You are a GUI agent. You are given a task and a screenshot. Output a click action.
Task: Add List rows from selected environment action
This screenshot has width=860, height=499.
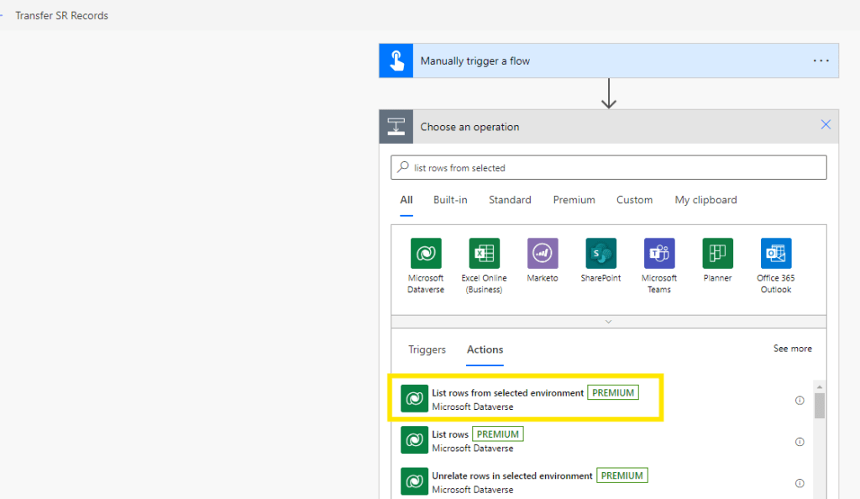pos(507,399)
